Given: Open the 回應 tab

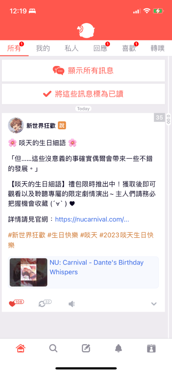Looking at the screenshot, I should 100,48.
